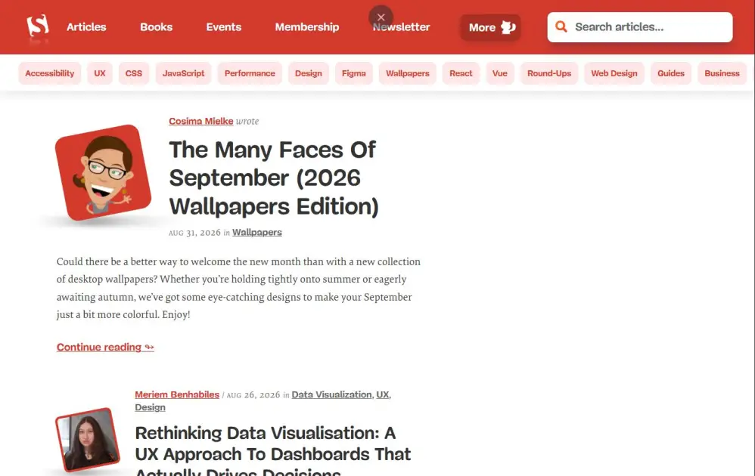This screenshot has height=476, width=755.
Task: Open author Meriem Benhabiles' profile link
Action: 177,394
